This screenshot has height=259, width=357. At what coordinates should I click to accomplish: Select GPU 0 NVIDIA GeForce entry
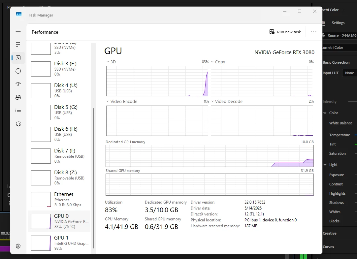[59, 221]
